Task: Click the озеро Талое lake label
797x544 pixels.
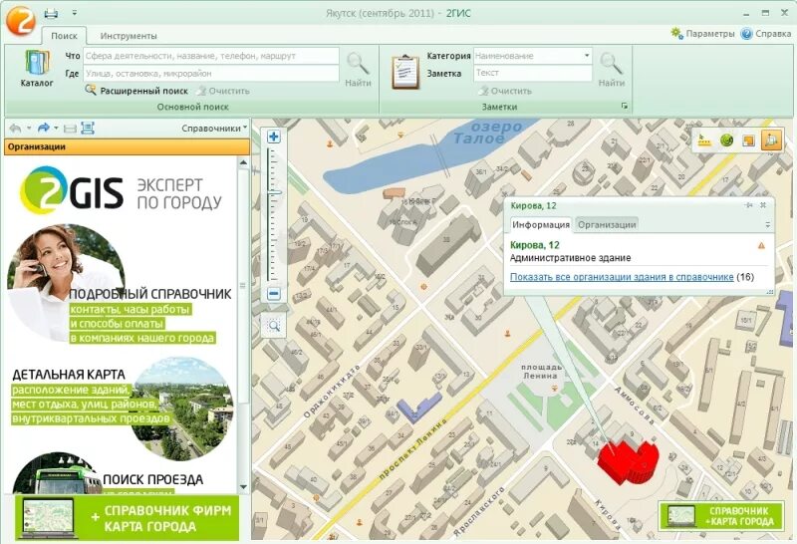Action: (488, 133)
